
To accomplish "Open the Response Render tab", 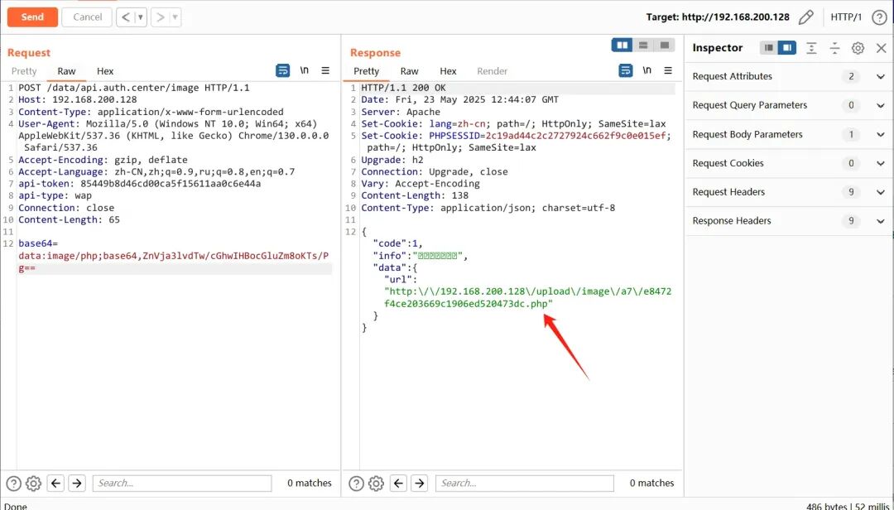I will [x=492, y=71].
